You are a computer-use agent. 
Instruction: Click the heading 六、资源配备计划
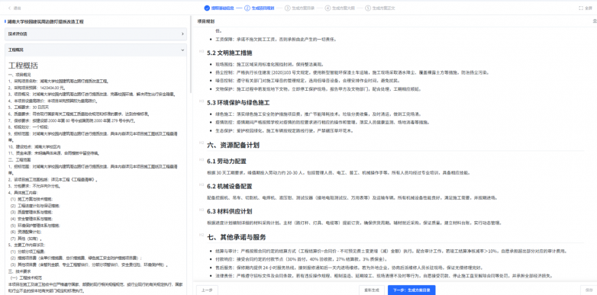(233, 145)
